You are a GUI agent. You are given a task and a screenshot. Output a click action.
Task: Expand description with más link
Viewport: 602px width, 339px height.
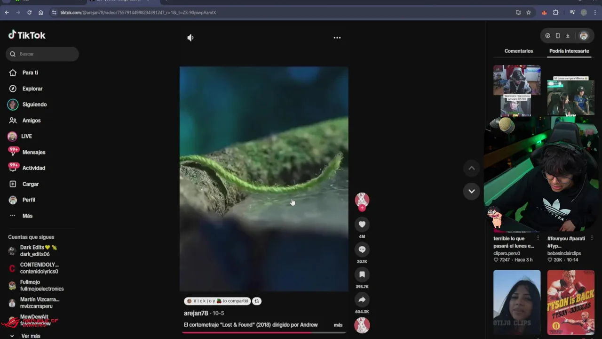[338, 325]
